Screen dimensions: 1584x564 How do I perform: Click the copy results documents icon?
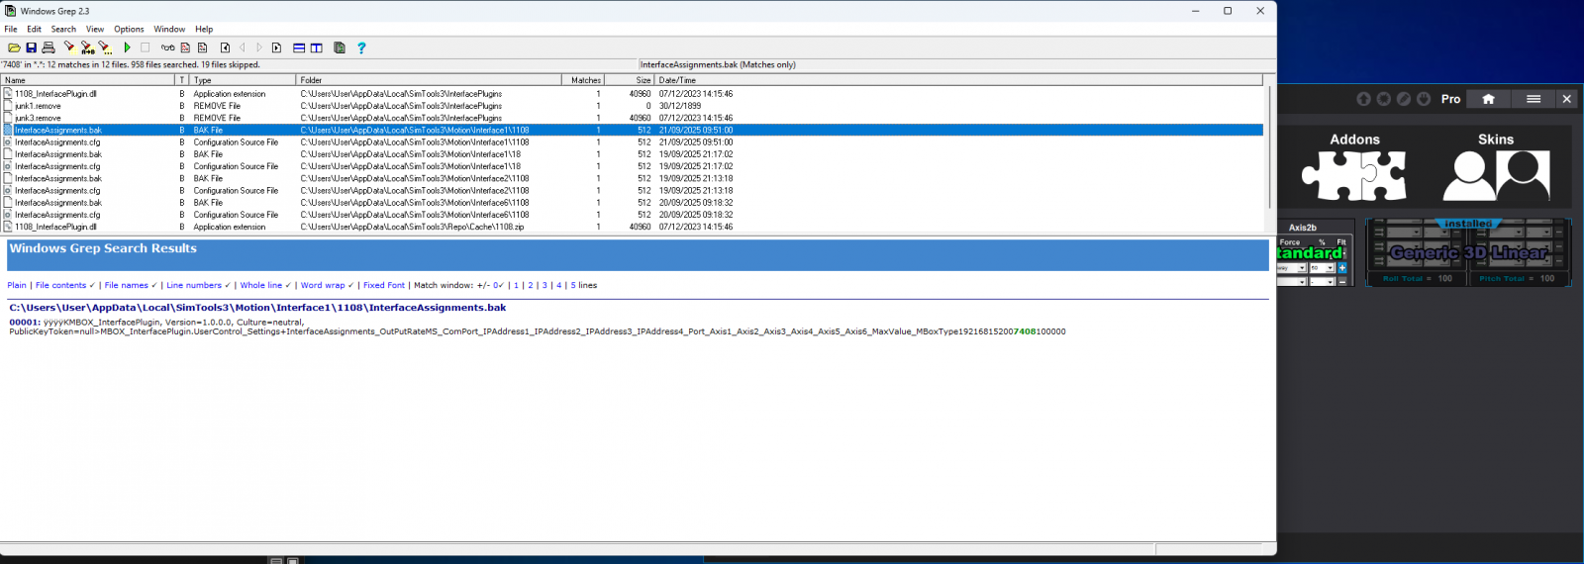click(340, 47)
